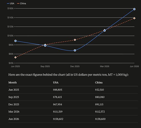The width and height of the screenshot is (141, 128).
Task: Click the $140k y-axis label
Action: point(10,17)
